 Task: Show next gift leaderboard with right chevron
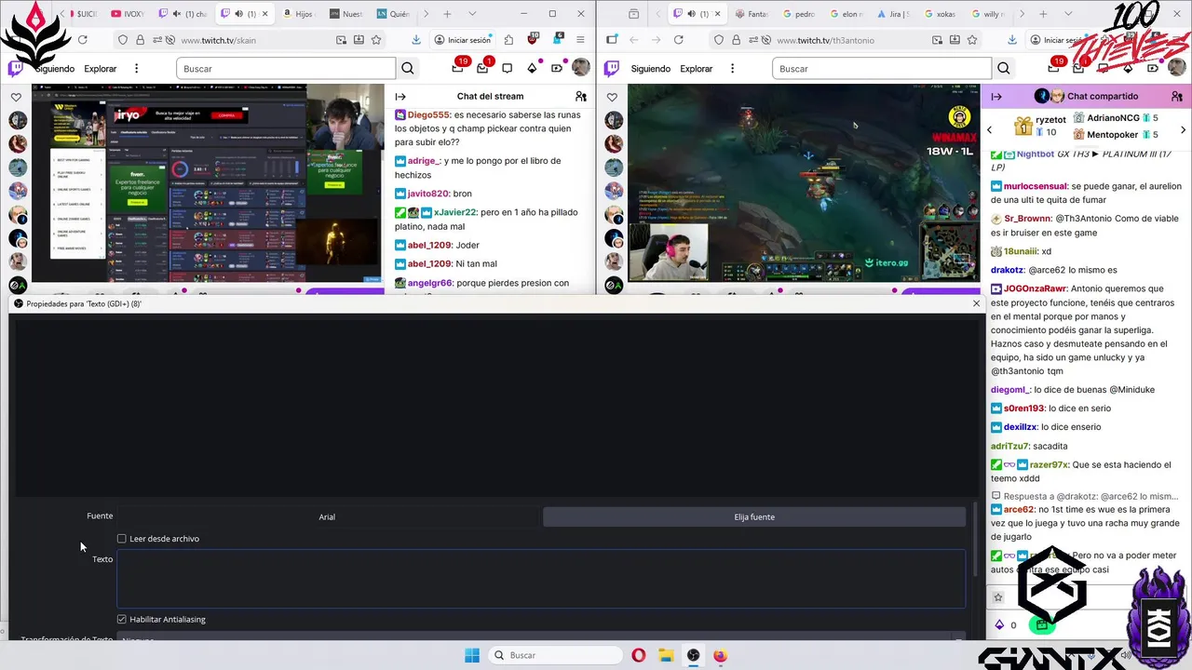(1184, 130)
